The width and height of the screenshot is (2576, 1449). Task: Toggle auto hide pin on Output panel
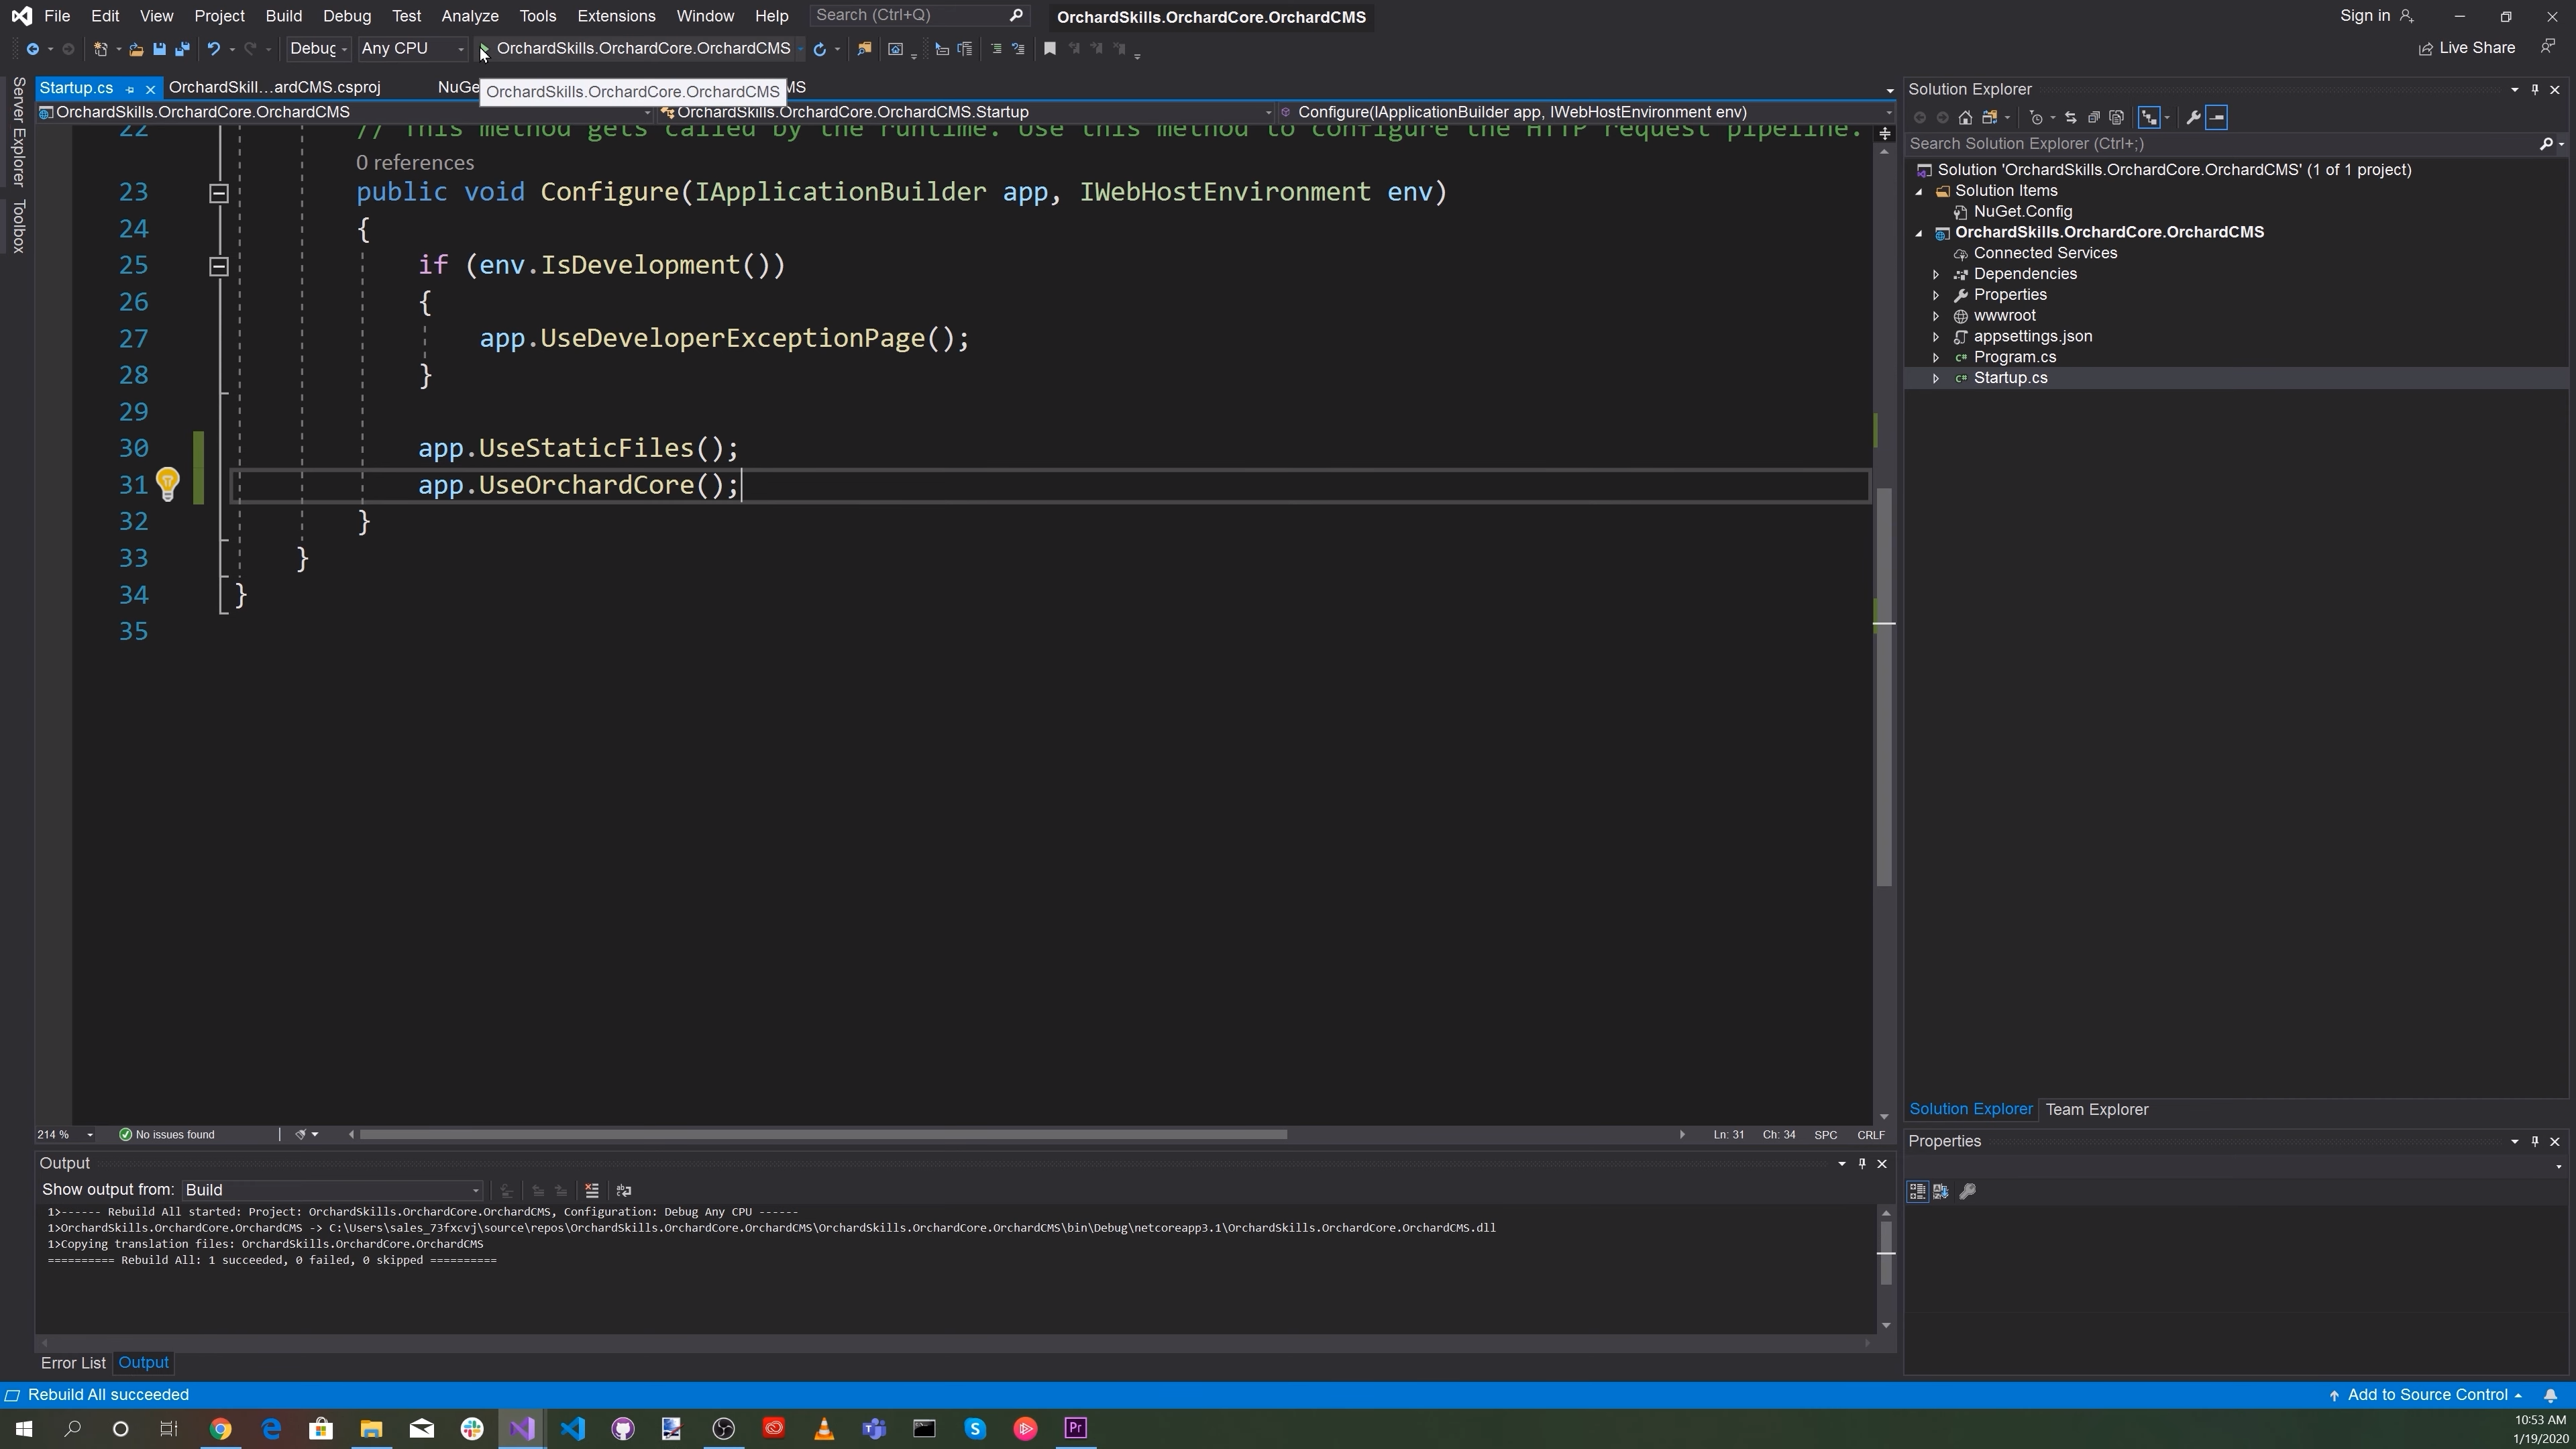coord(1862,1164)
